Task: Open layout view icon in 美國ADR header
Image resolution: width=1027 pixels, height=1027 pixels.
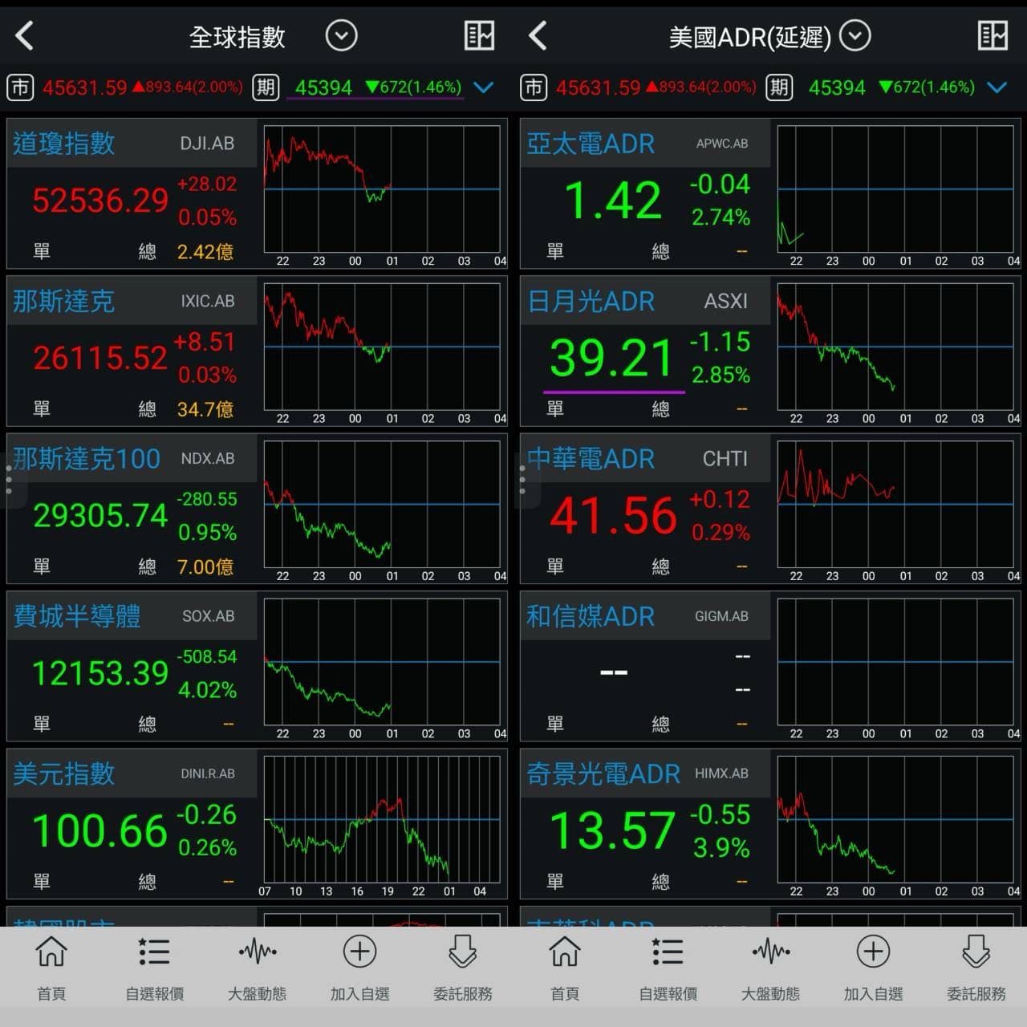Action: 992,36
